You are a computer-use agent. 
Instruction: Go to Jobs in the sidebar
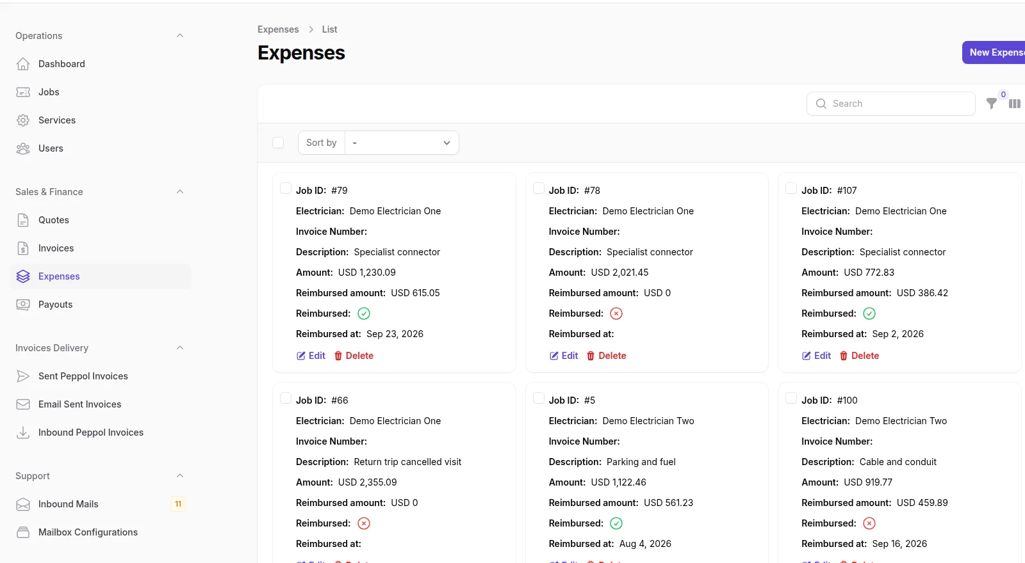point(101,92)
